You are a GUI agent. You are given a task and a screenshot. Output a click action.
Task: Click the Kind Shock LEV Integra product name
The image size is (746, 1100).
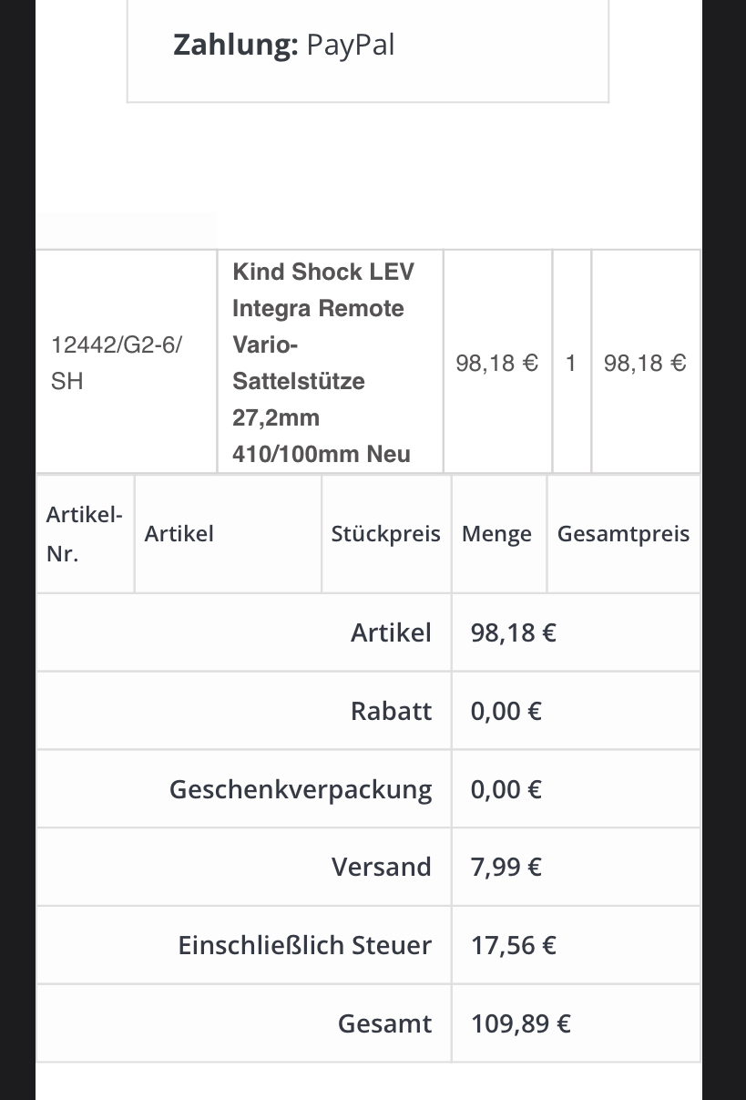[x=323, y=363]
